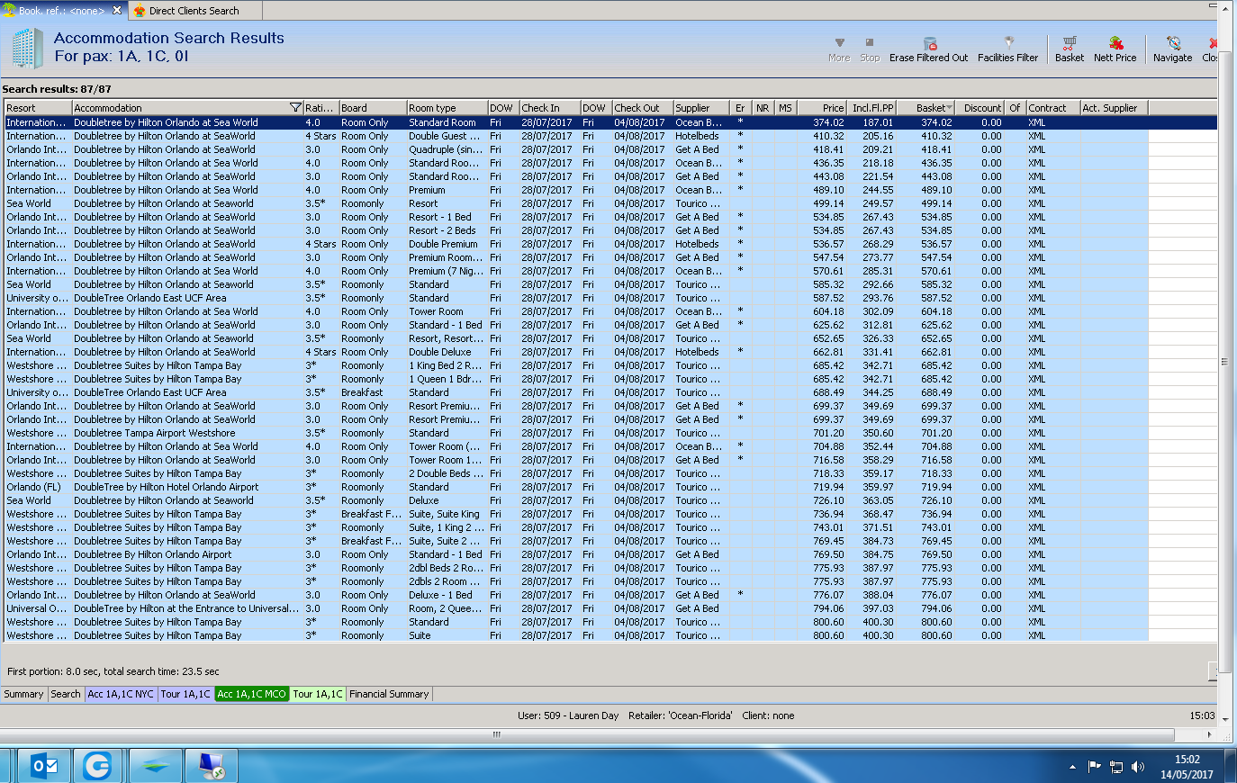
Task: Click the More toolbar icon
Action: tap(839, 49)
